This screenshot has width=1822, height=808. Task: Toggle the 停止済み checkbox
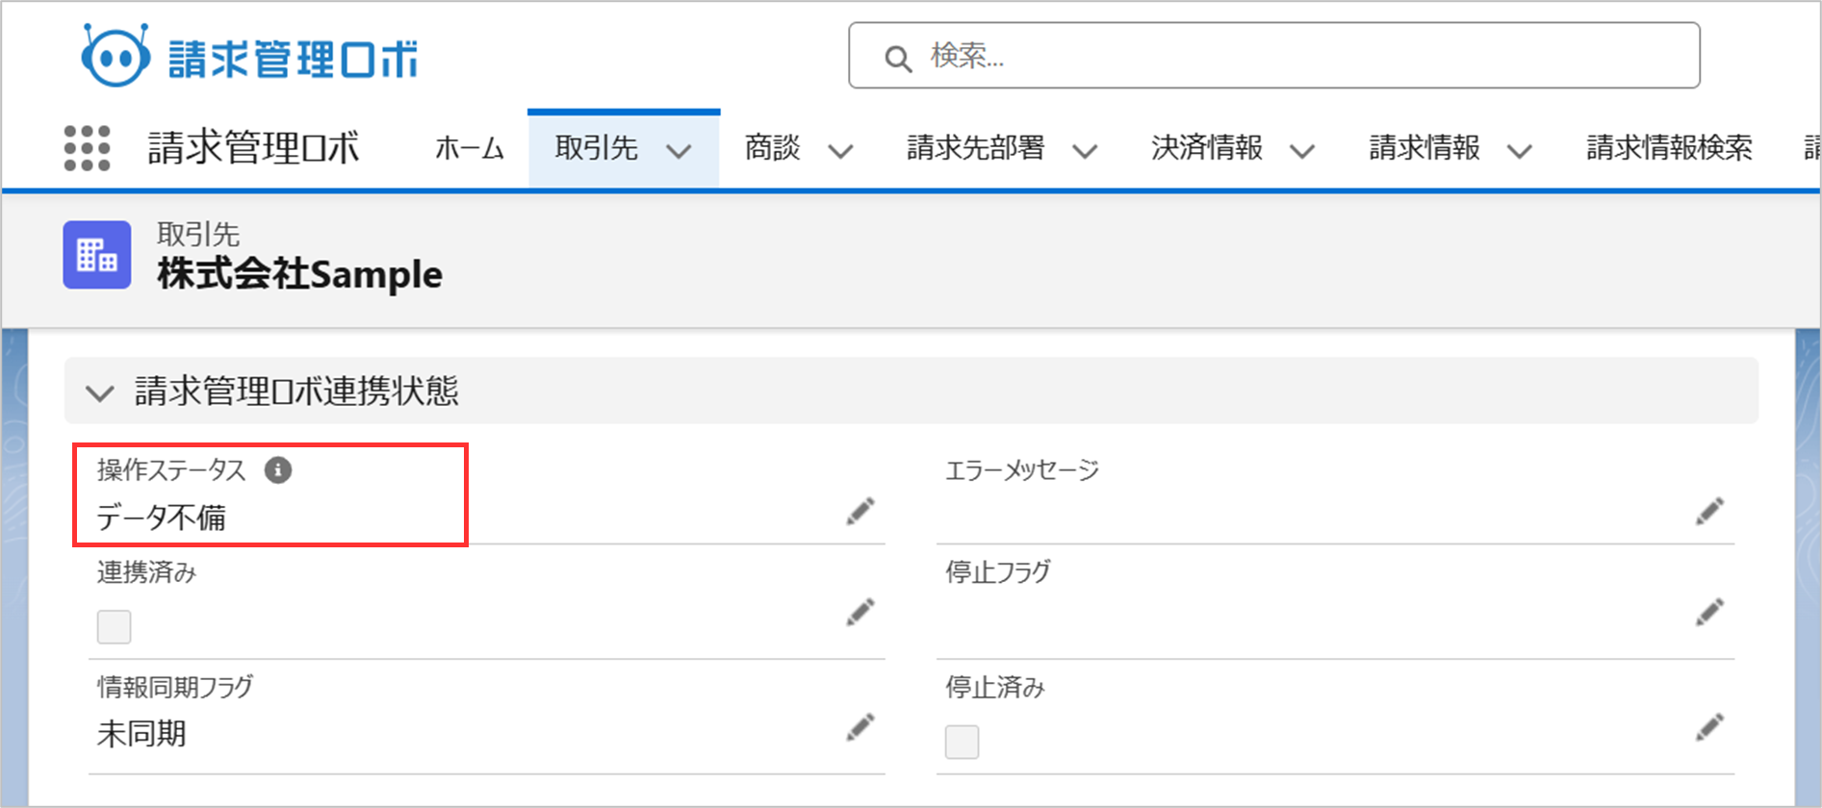(962, 742)
